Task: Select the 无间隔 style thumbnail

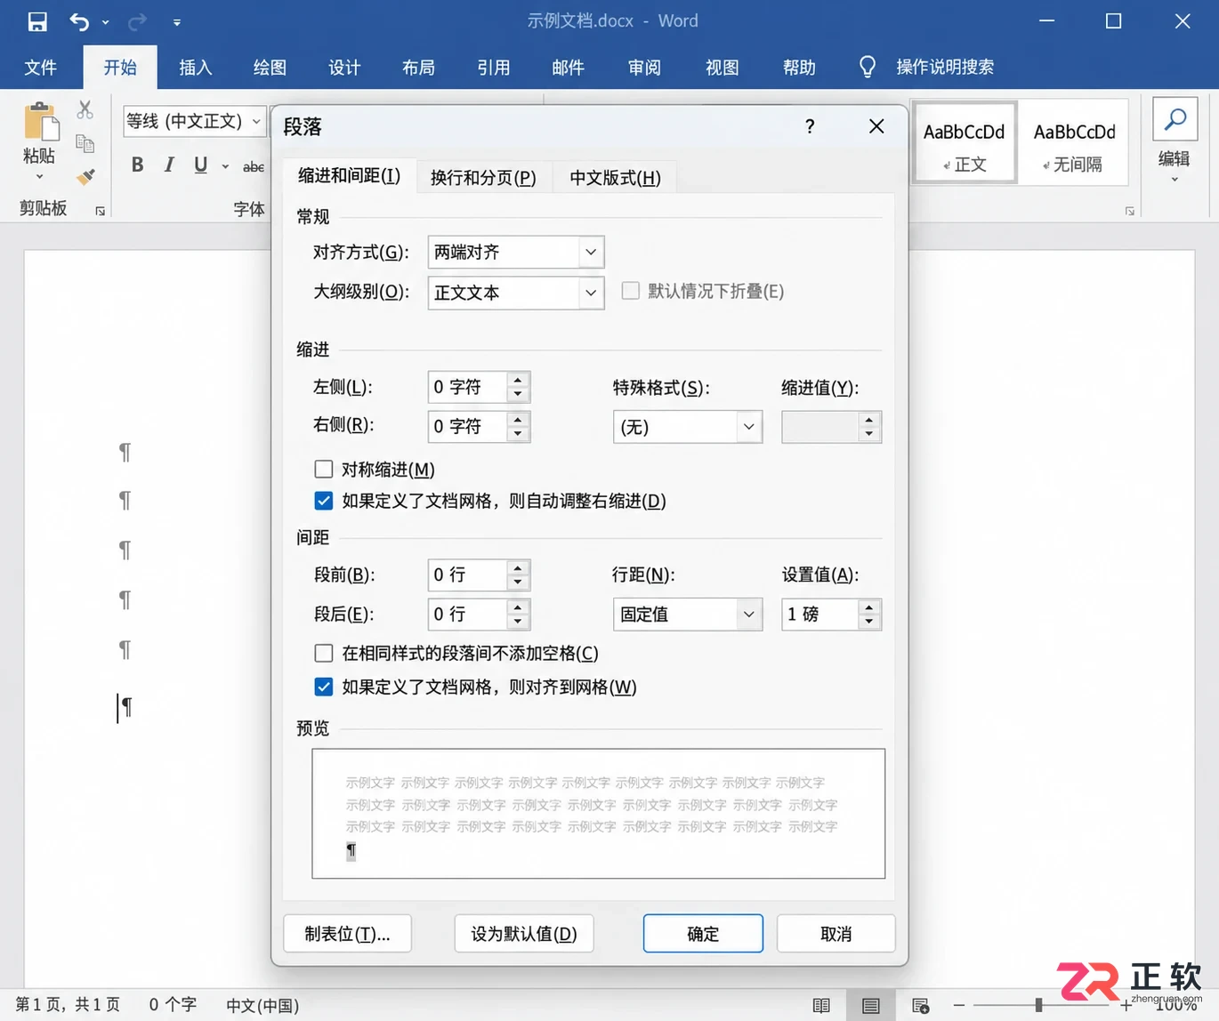Action: point(1074,142)
